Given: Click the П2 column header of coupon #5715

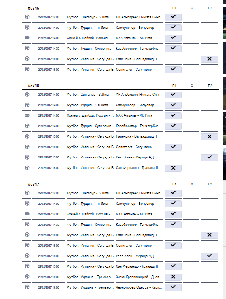Looking at the screenshot, I should (x=210, y=8).
